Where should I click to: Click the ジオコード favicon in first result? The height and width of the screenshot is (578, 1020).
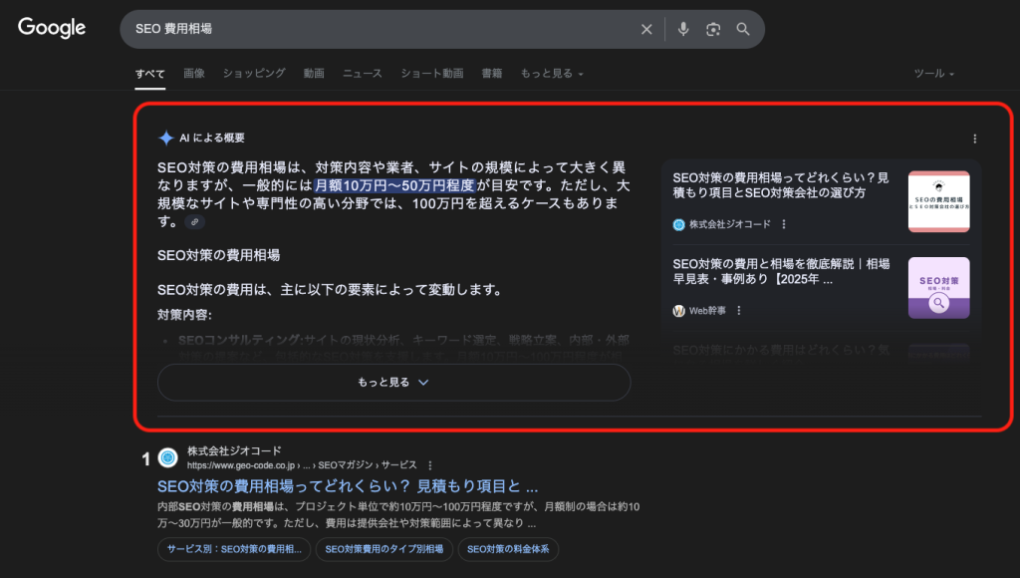pyautogui.click(x=167, y=457)
